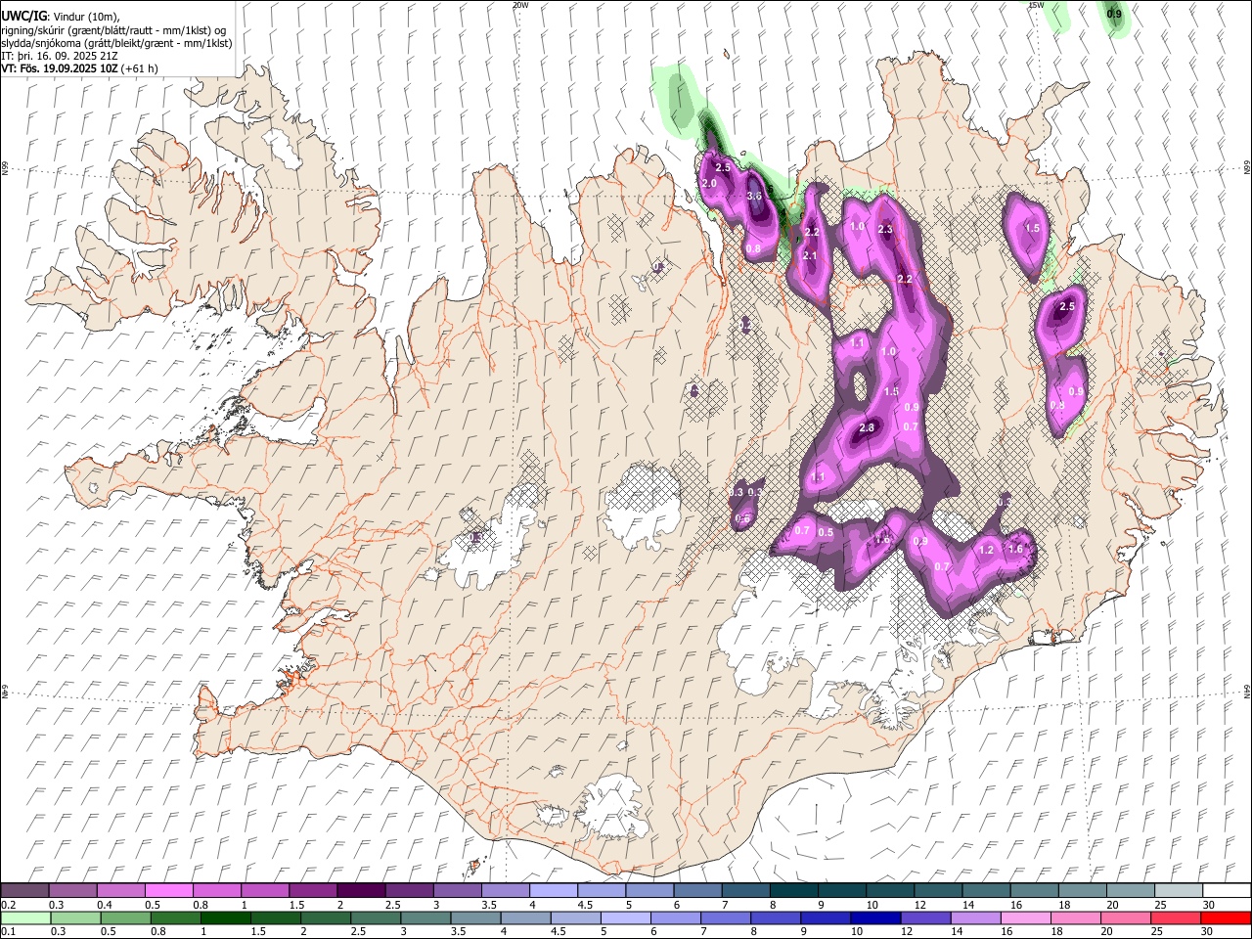
Task: Select the navy blue 10 swatch on rain scale
Action: (x=874, y=918)
